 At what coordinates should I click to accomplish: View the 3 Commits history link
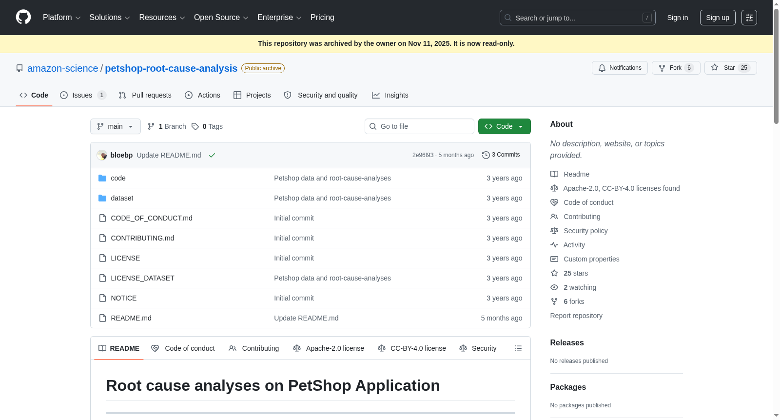(x=501, y=155)
